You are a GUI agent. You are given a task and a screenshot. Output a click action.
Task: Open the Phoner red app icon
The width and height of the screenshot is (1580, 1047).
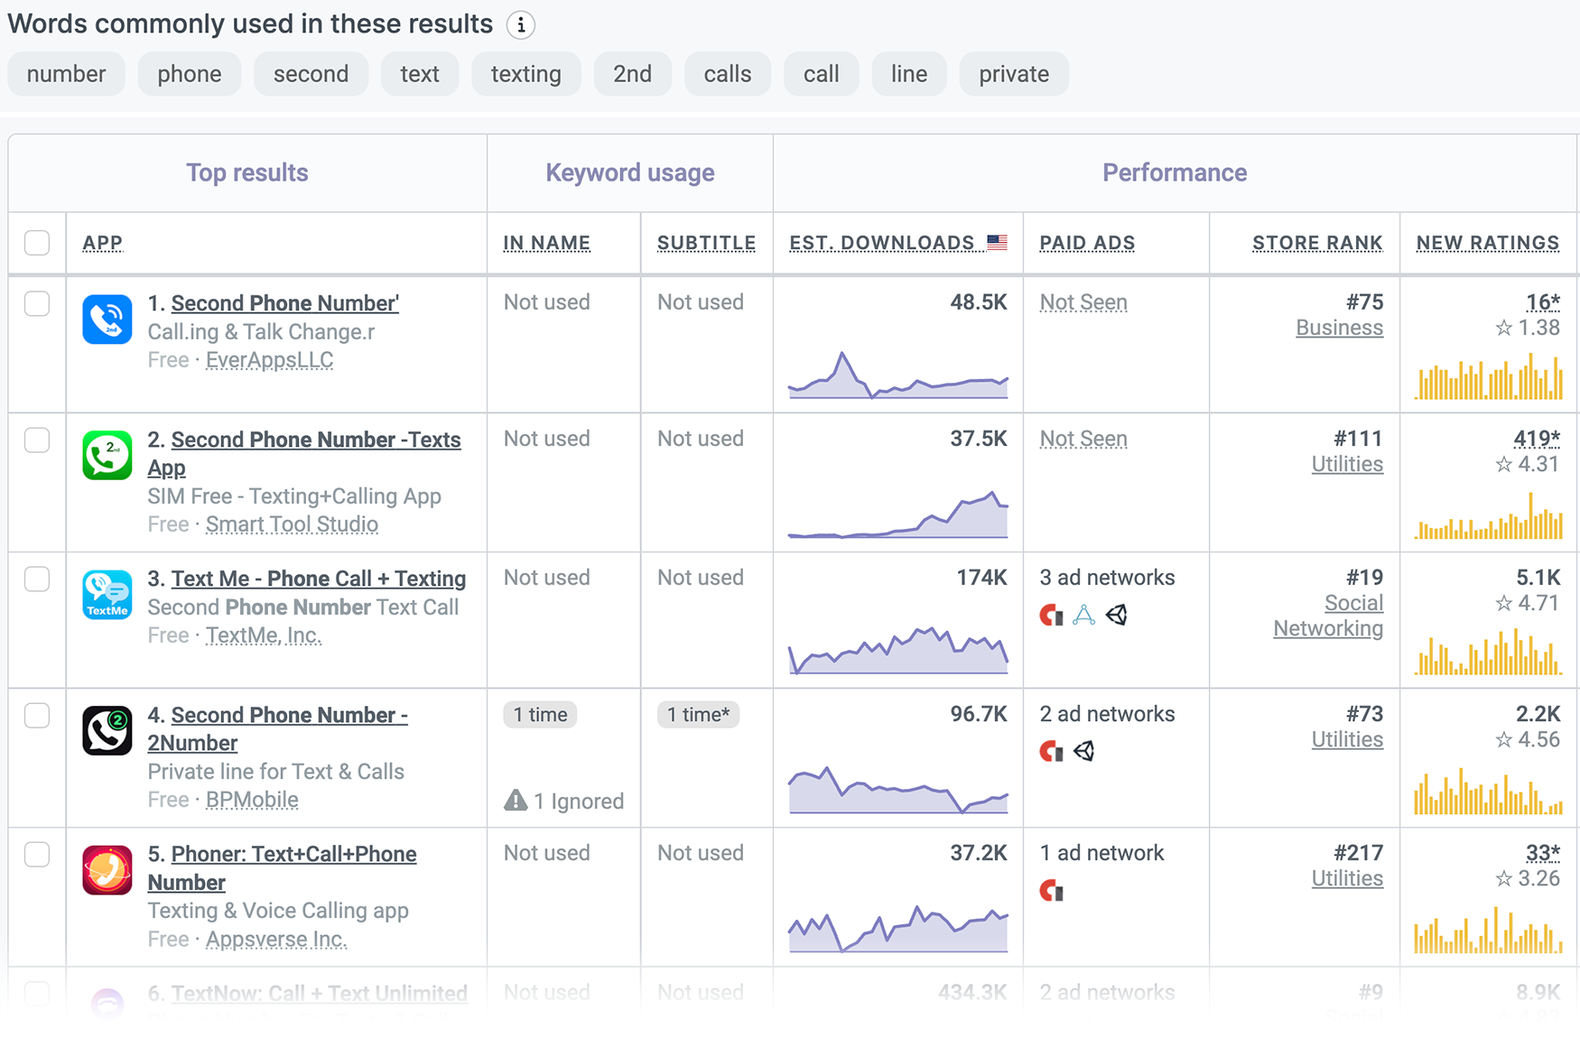tap(107, 869)
